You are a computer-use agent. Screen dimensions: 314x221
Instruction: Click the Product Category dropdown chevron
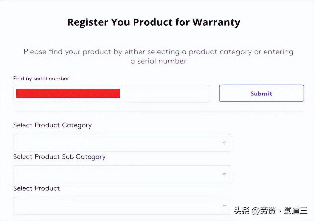224,142
